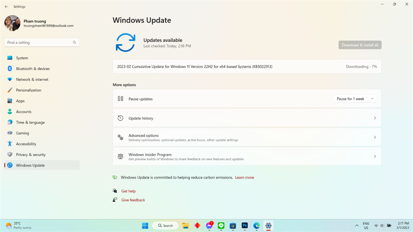Open Time & language settings
413x232 pixels.
click(x=42, y=122)
